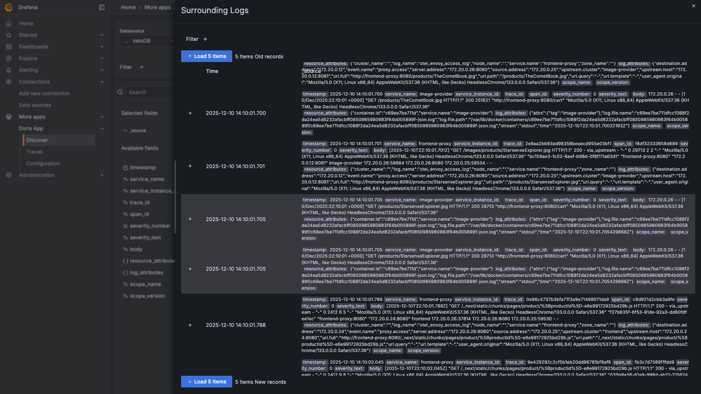
Task: Expand log row at 14:10:01.700 arrow
Action: click(190, 113)
